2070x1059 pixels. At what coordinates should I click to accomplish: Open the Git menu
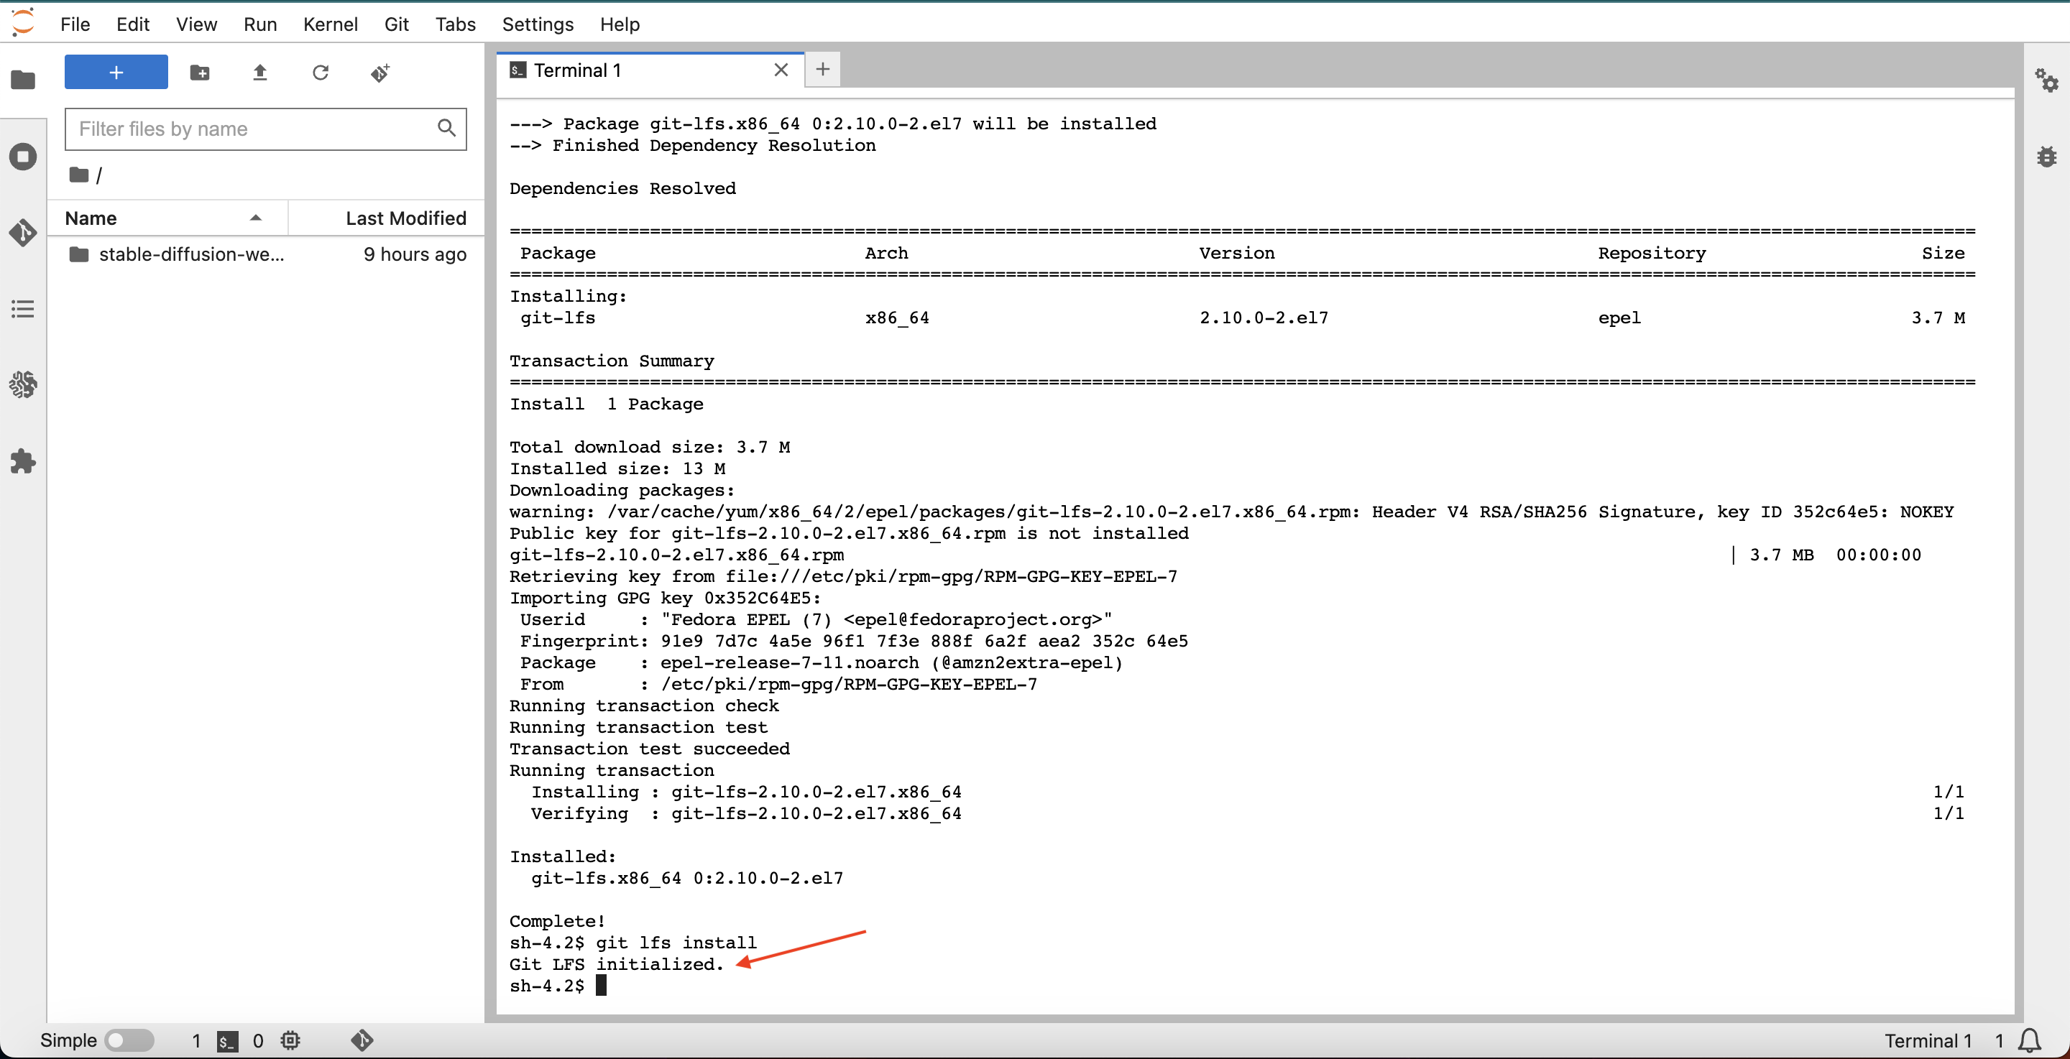[396, 24]
